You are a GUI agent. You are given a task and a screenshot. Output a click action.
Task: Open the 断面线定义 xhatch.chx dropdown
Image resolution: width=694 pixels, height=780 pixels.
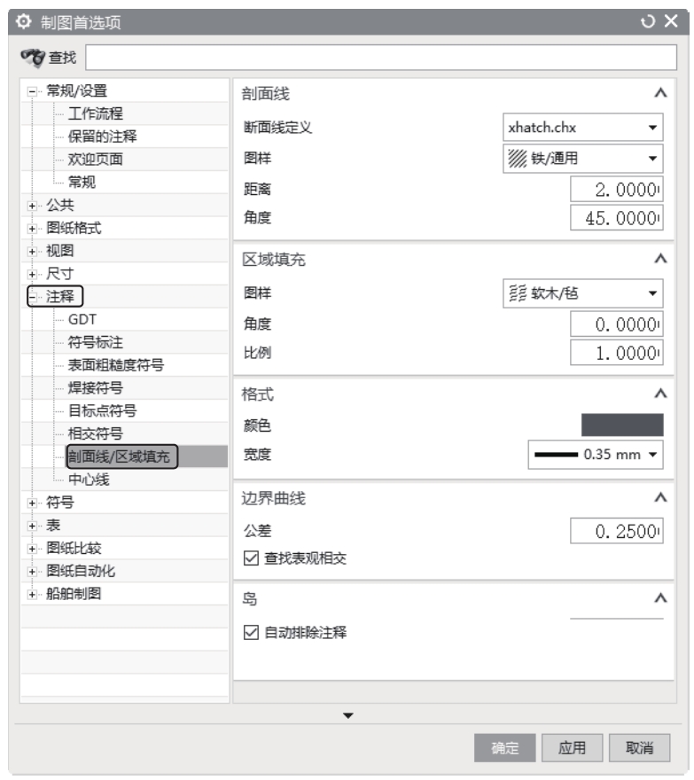coord(582,128)
